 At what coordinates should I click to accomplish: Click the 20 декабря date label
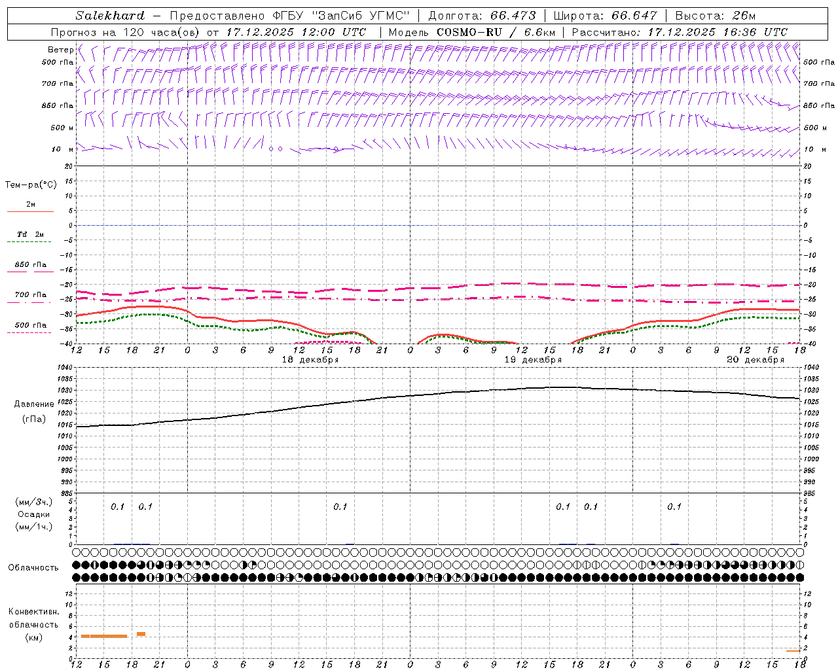(756, 360)
